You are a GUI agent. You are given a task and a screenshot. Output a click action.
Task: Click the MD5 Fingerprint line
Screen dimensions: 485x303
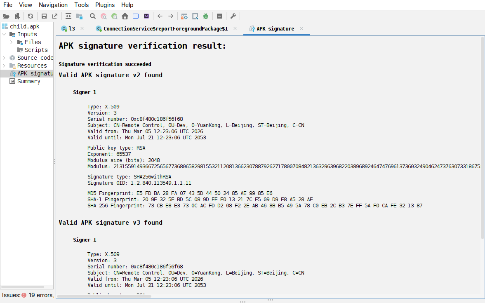180,193
